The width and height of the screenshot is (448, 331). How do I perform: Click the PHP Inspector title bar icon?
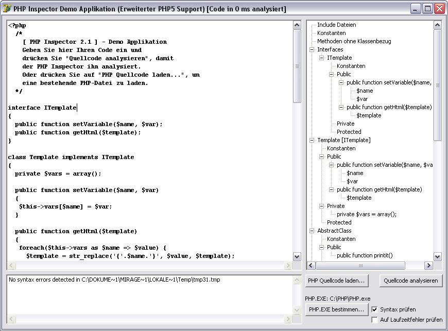click(x=7, y=9)
